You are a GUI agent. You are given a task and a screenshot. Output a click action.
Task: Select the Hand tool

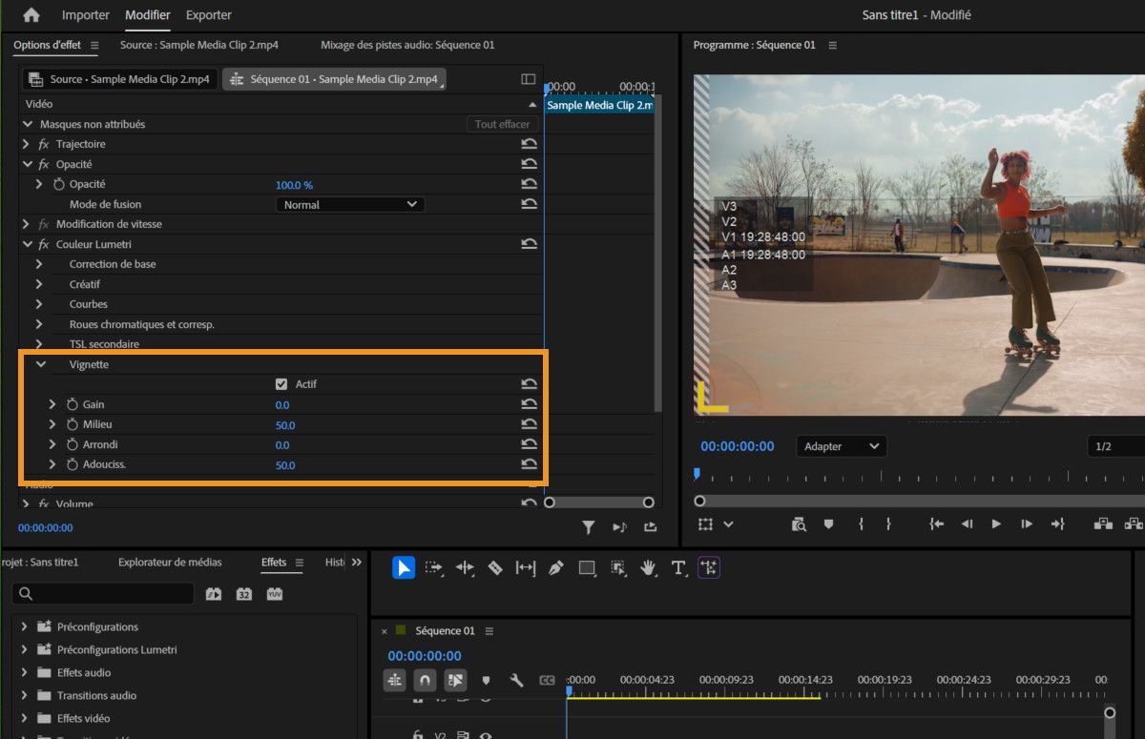pos(648,568)
